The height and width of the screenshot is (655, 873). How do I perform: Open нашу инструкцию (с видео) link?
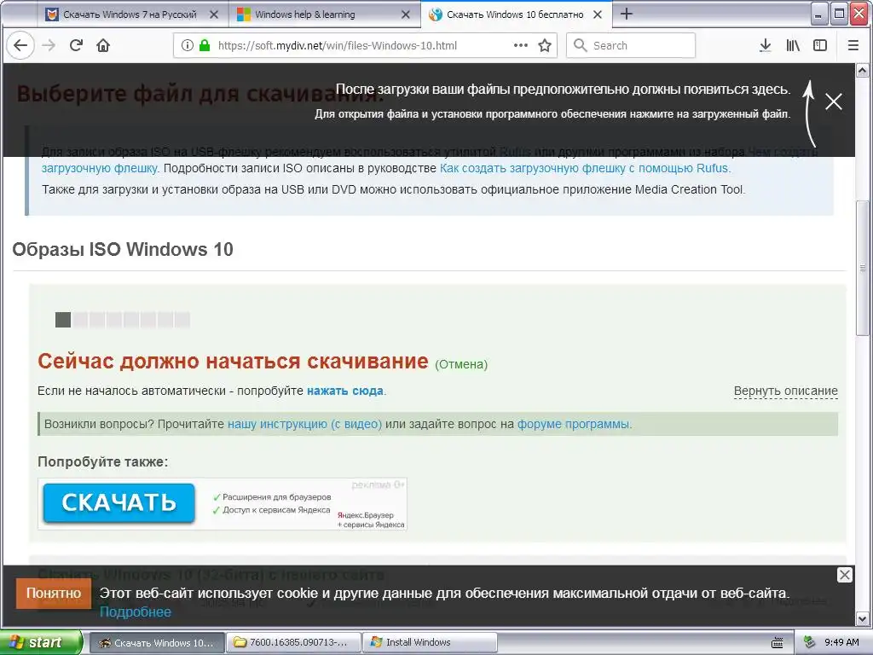304,424
